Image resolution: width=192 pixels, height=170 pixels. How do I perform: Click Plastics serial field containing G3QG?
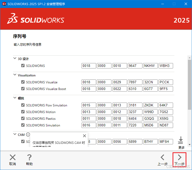point(150,118)
